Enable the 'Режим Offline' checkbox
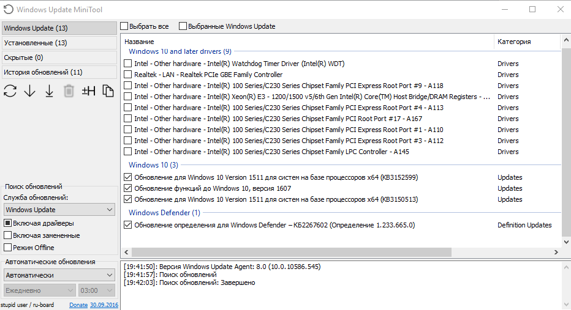The image size is (571, 310). [8, 248]
